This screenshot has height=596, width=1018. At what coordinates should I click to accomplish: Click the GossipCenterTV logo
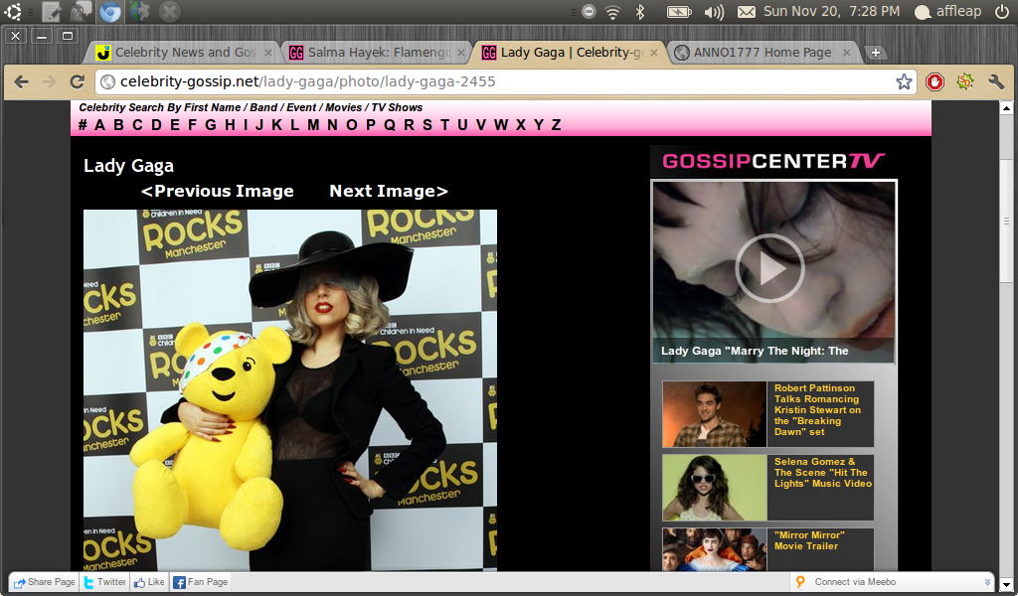(x=773, y=161)
